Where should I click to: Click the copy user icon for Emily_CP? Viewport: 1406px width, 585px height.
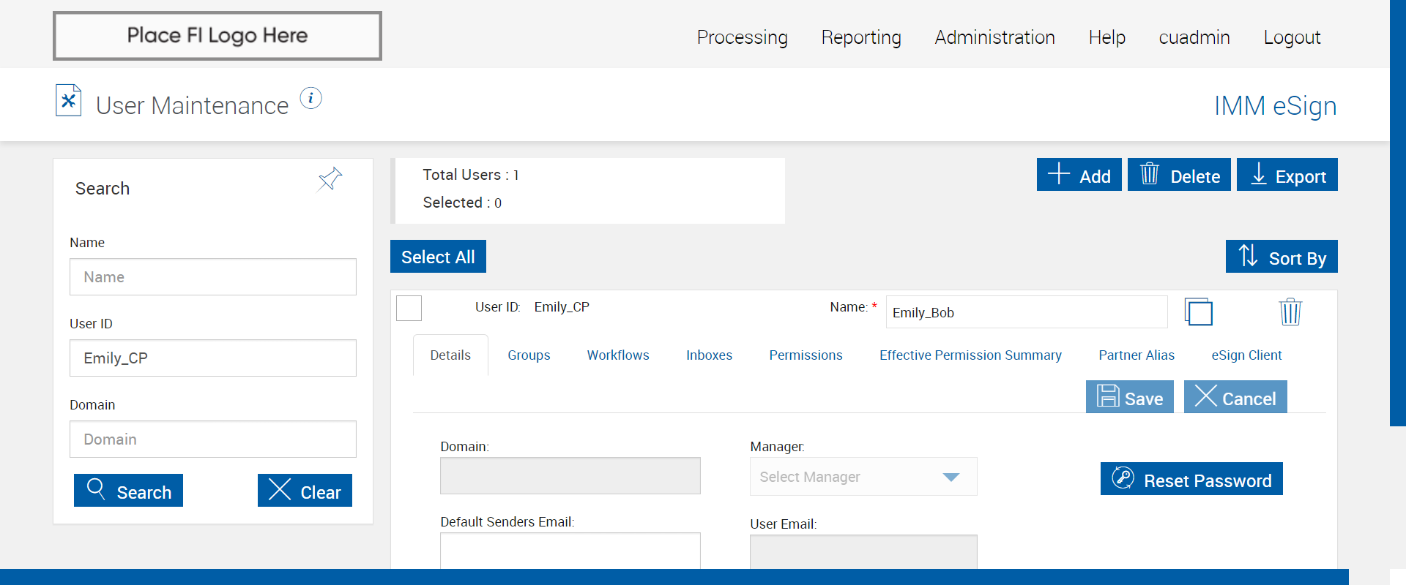[x=1198, y=312]
